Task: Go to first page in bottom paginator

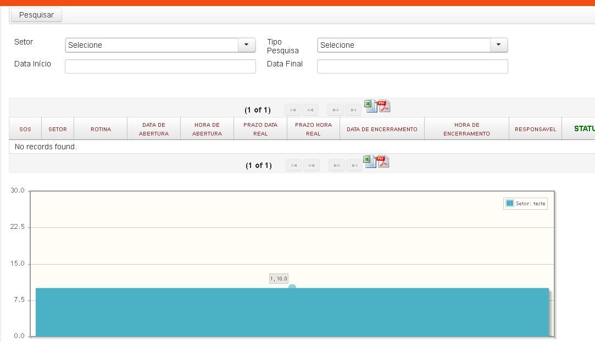Action: pos(294,165)
